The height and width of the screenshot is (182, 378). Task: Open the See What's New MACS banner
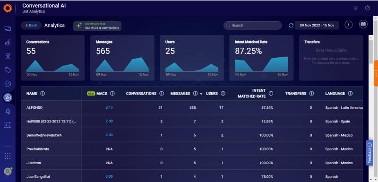tap(97, 26)
